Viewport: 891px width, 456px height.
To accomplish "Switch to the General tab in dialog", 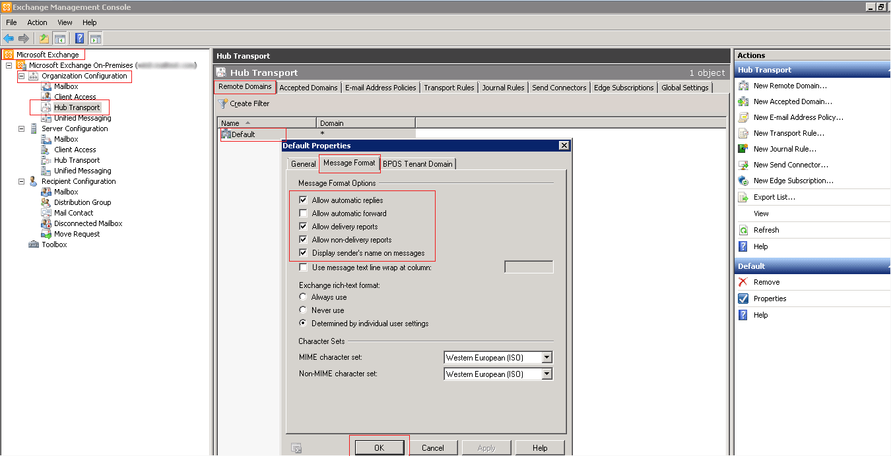I will coord(304,164).
